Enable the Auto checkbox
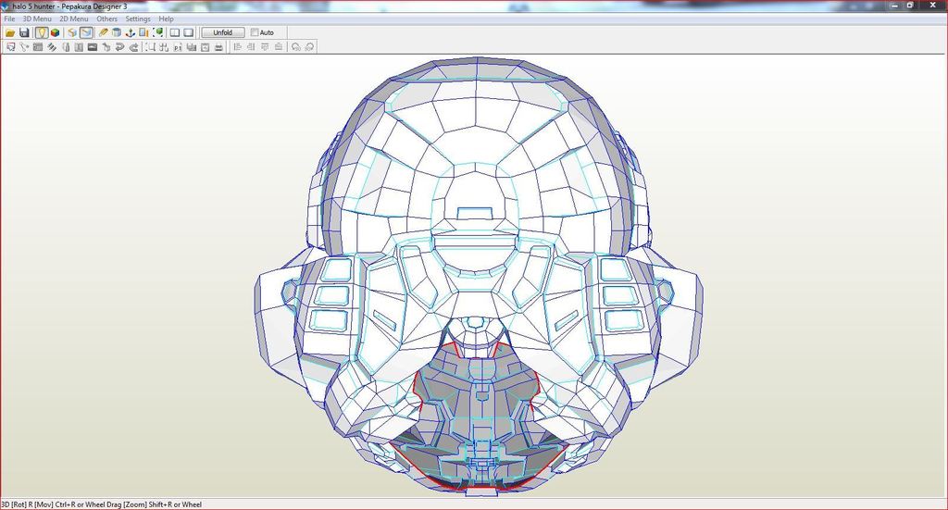This screenshot has height=510, width=948. click(255, 32)
